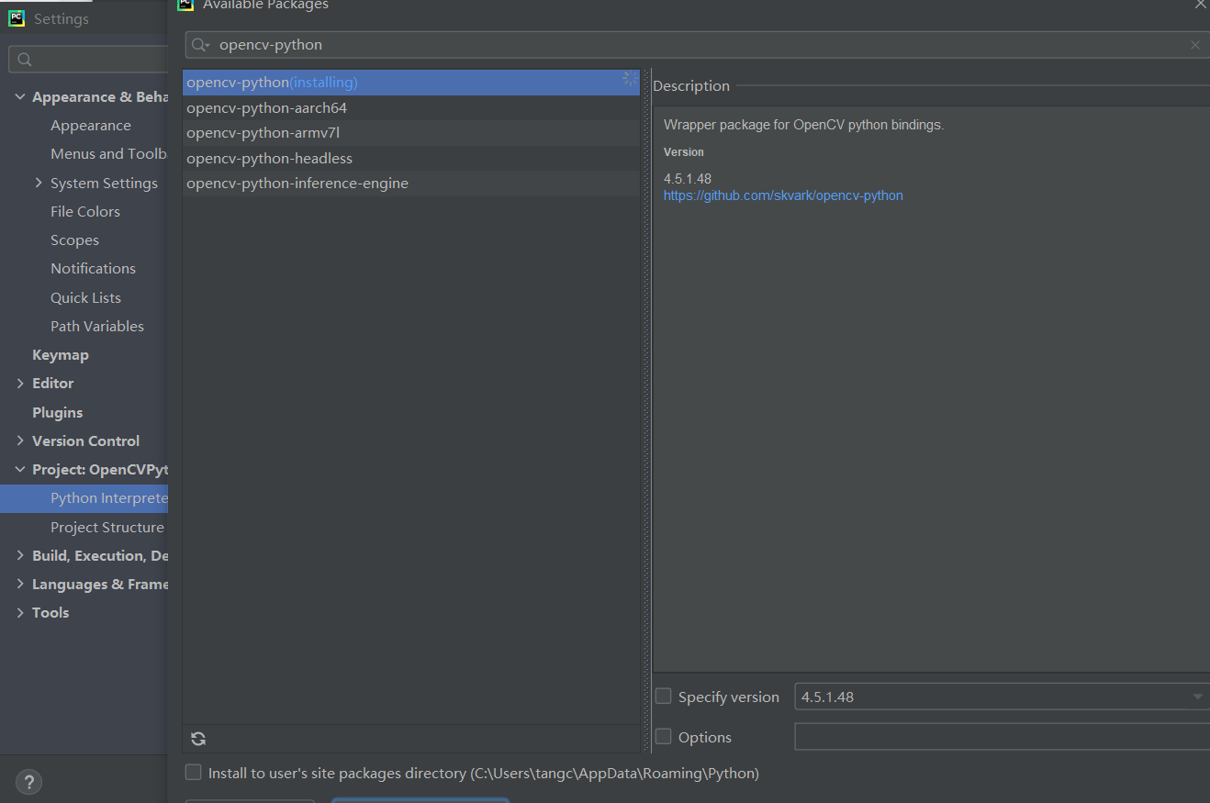Click the Options text input field
Viewport: 1210px width, 803px height.
(1002, 736)
